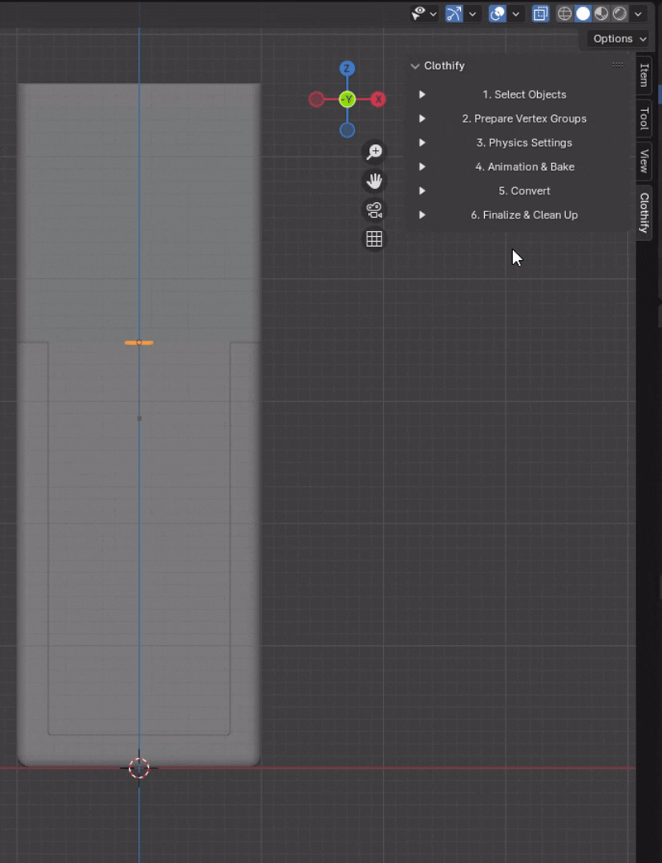
Task: Click the orange object origin marker
Action: [x=139, y=343]
